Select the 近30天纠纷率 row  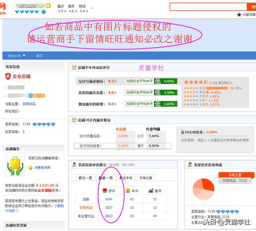coord(123,146)
